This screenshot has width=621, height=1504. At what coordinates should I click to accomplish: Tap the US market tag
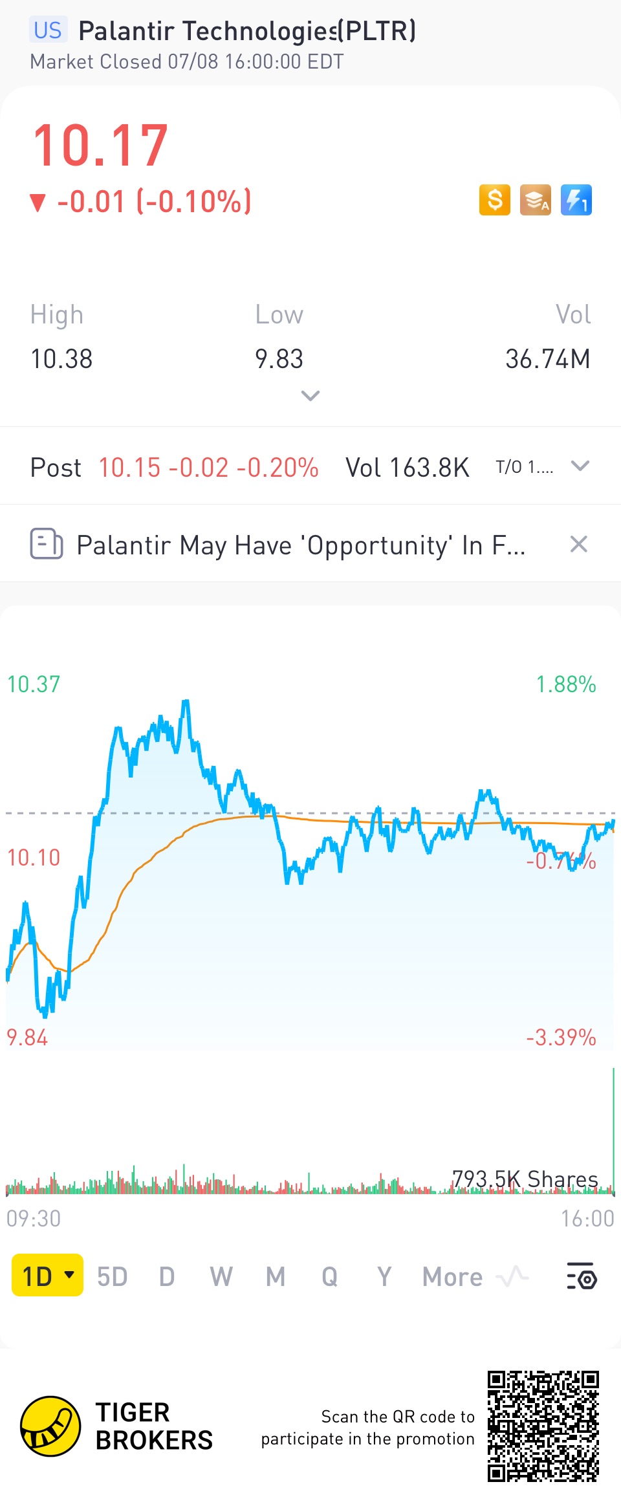point(48,30)
